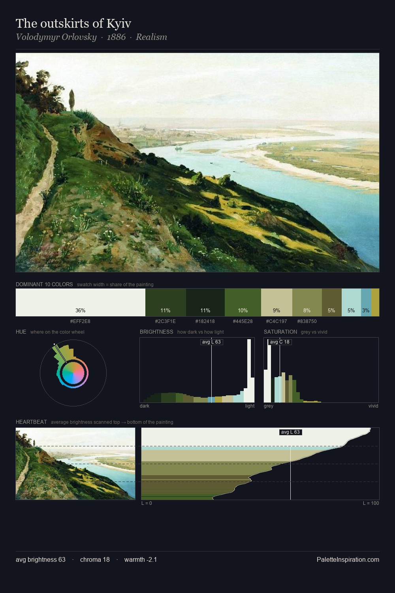Click the avg brightness 63 footer stat
Image resolution: width=395 pixels, height=593 pixels.
[x=41, y=559]
